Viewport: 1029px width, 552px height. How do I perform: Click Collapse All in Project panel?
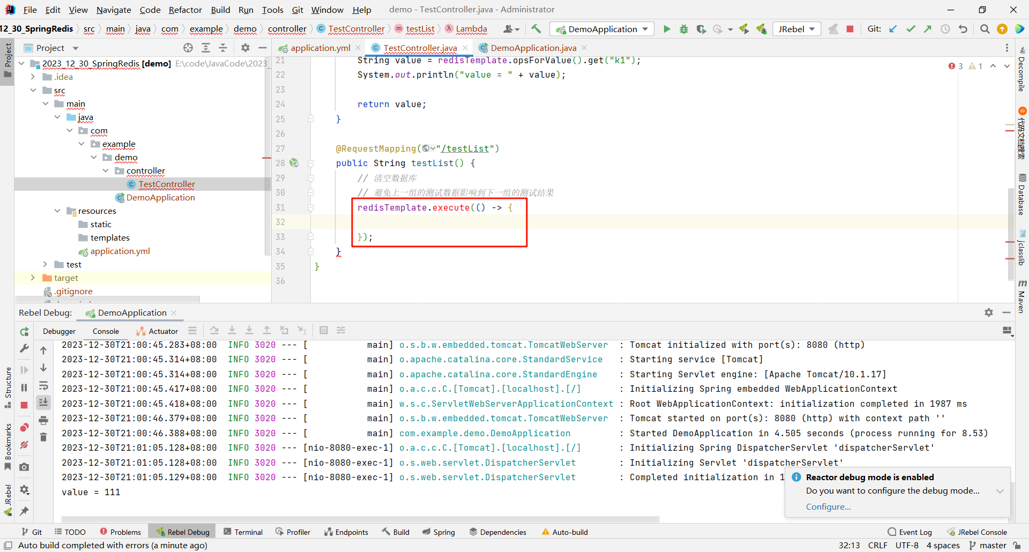[223, 48]
